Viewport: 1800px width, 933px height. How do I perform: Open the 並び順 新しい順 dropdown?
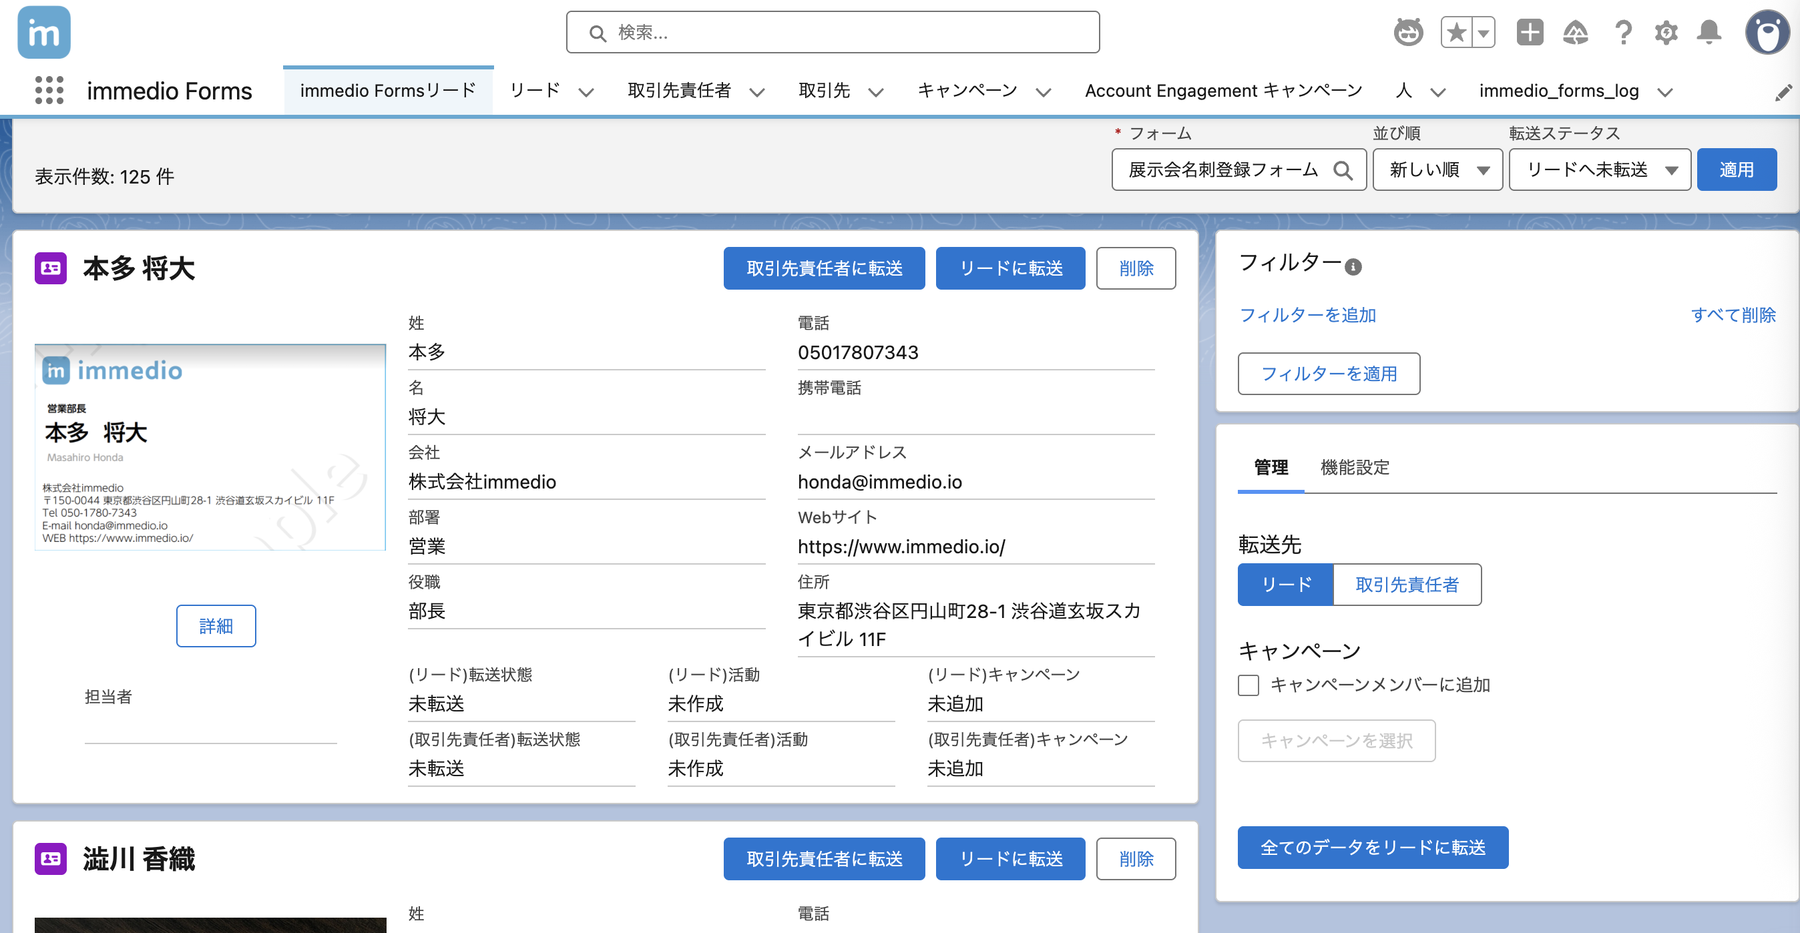[x=1437, y=170]
